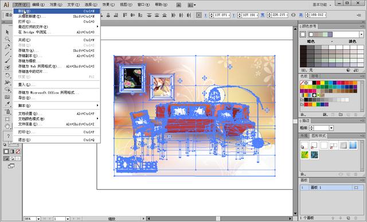Expand 最近打开的文件 submenu
Screen dimensions: 367x222
point(57,27)
